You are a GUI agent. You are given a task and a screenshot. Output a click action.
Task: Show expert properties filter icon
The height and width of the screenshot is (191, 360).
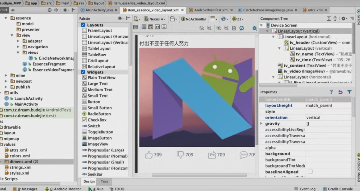tap(349, 92)
